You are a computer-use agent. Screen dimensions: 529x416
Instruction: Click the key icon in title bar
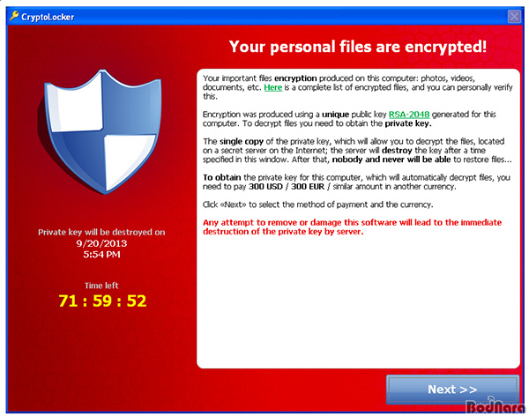pyautogui.click(x=14, y=16)
